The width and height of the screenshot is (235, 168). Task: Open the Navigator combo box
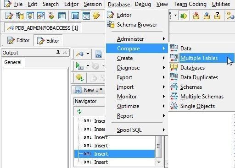(x=89, y=101)
